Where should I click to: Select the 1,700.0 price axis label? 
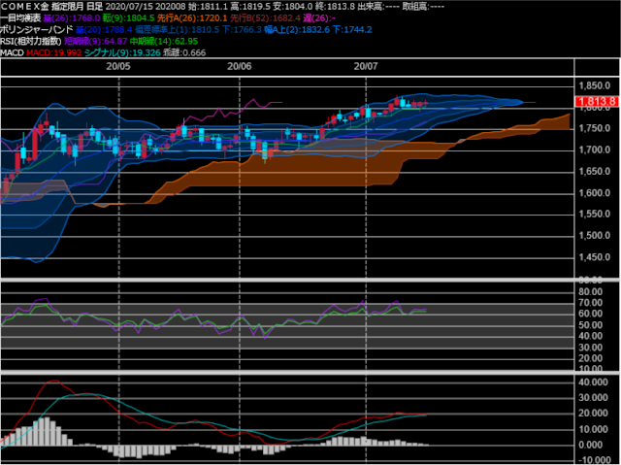pyautogui.click(x=595, y=149)
